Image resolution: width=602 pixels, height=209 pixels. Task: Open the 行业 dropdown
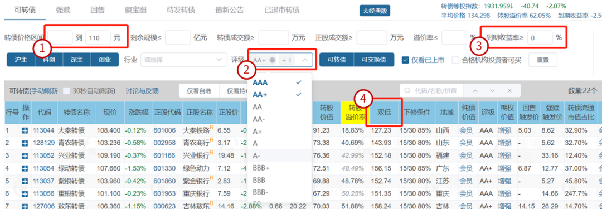coord(183,60)
